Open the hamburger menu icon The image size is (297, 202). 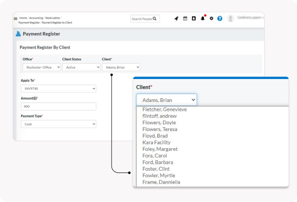point(15,19)
